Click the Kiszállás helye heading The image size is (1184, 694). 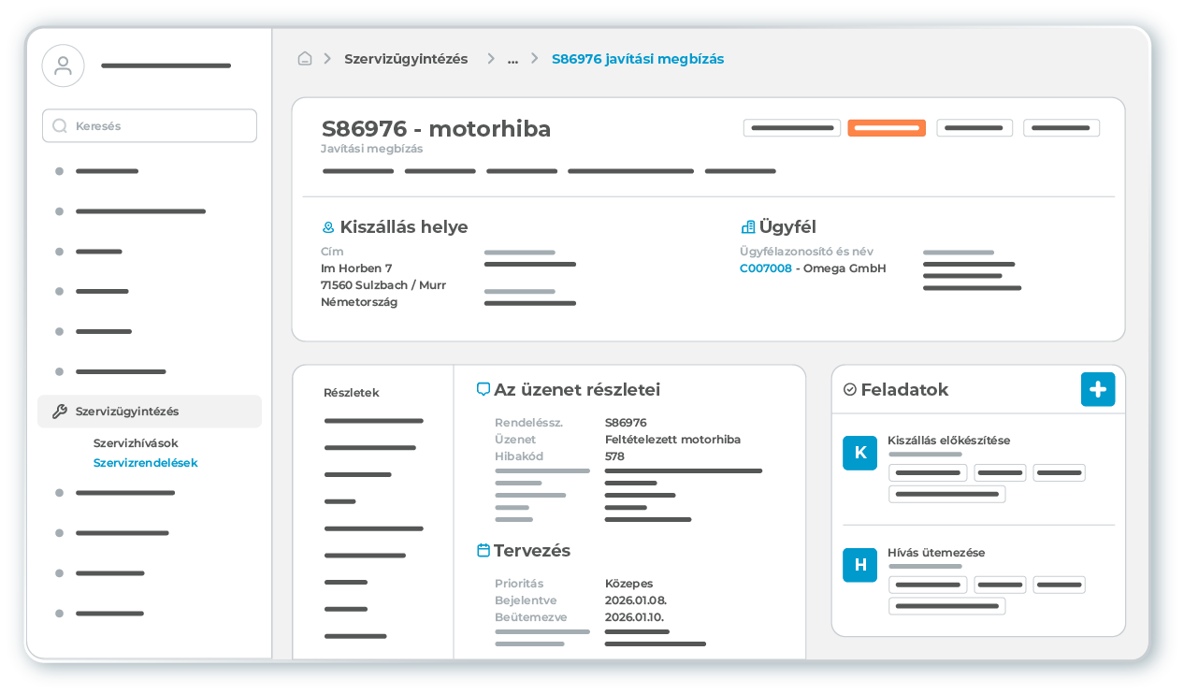pos(404,227)
